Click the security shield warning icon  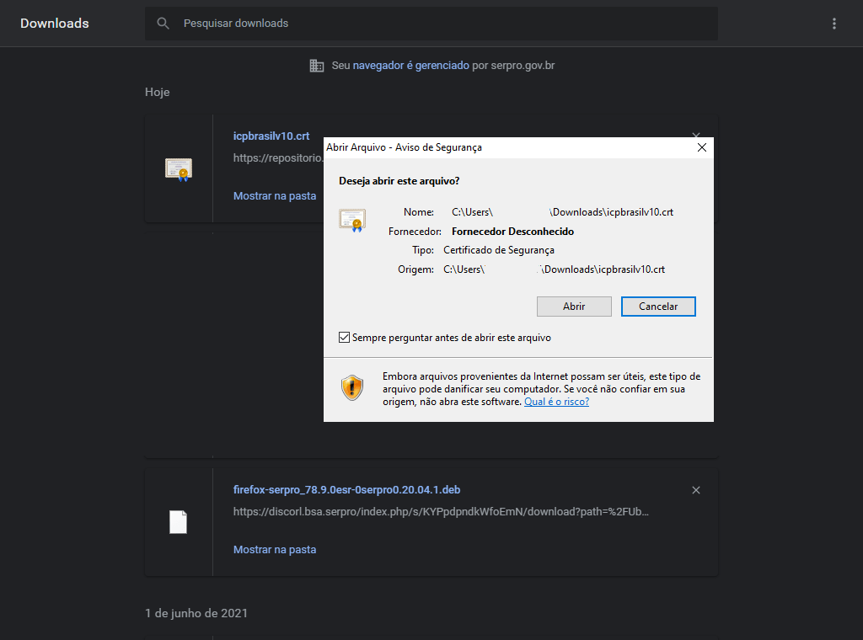(x=352, y=387)
